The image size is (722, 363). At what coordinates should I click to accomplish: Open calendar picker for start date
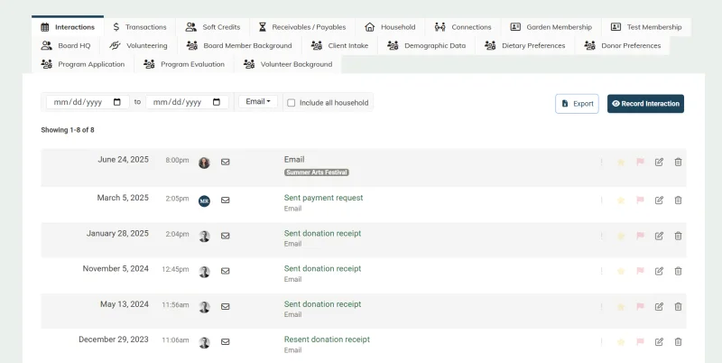coord(117,102)
